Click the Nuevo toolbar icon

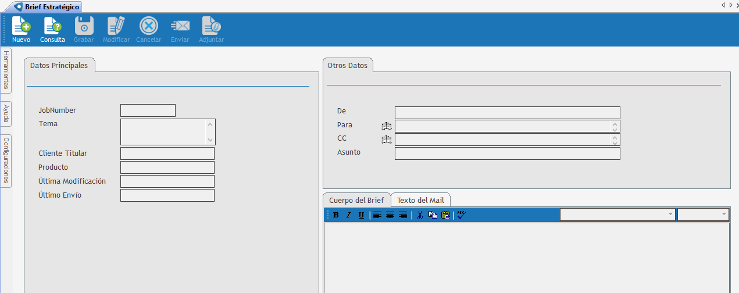pyautogui.click(x=21, y=30)
